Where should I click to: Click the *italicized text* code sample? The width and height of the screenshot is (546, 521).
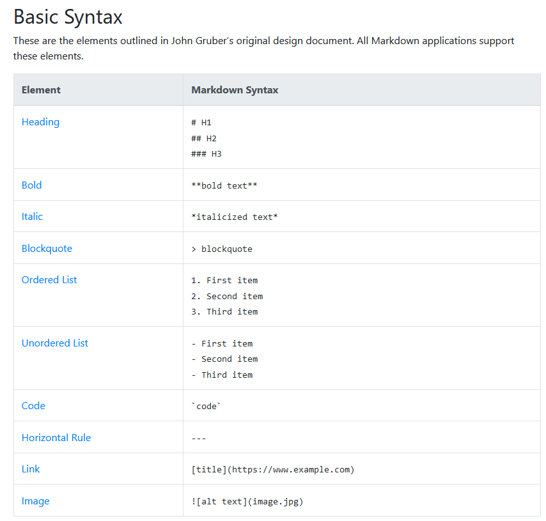pyautogui.click(x=234, y=217)
